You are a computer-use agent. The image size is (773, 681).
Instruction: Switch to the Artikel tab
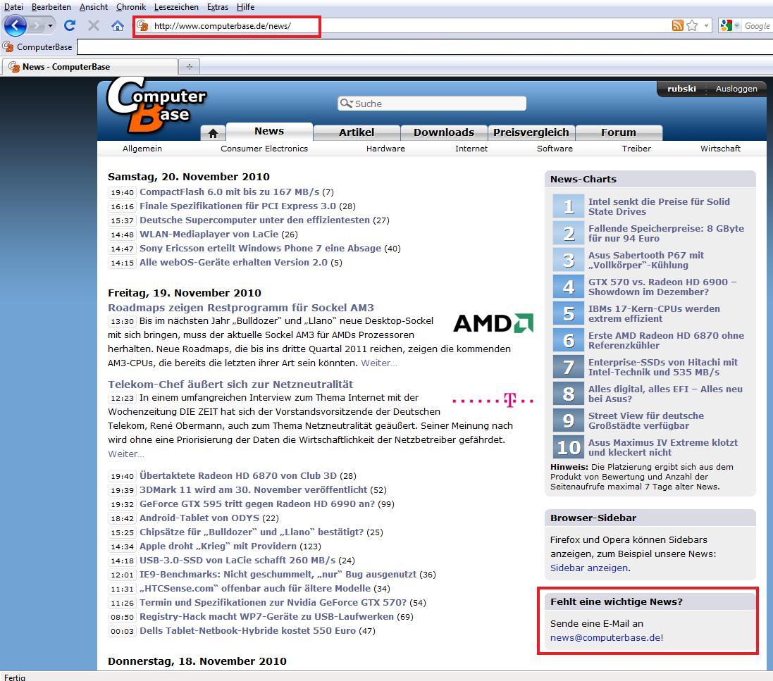click(x=357, y=132)
